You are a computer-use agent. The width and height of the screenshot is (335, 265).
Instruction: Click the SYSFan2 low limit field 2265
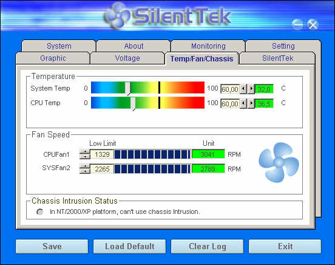102,169
